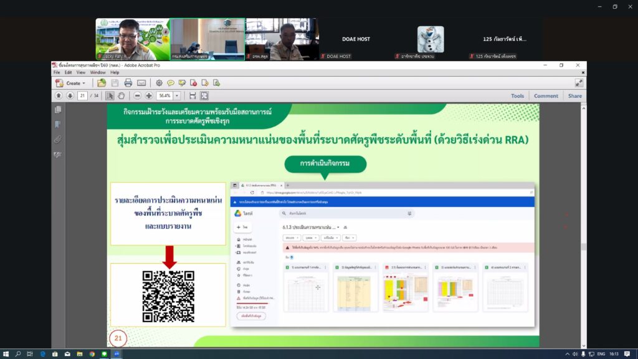
Task: Open the Bookmarks side panel
Action: pos(58,124)
